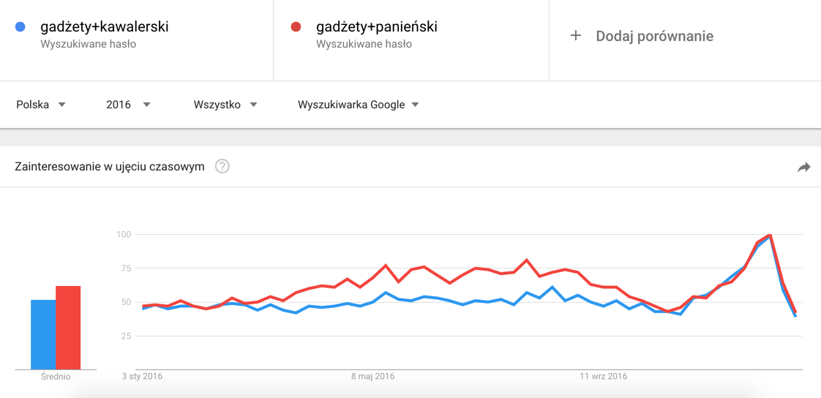The image size is (821, 398).
Task: Click the Średnio label under bars
Action: pyautogui.click(x=56, y=377)
